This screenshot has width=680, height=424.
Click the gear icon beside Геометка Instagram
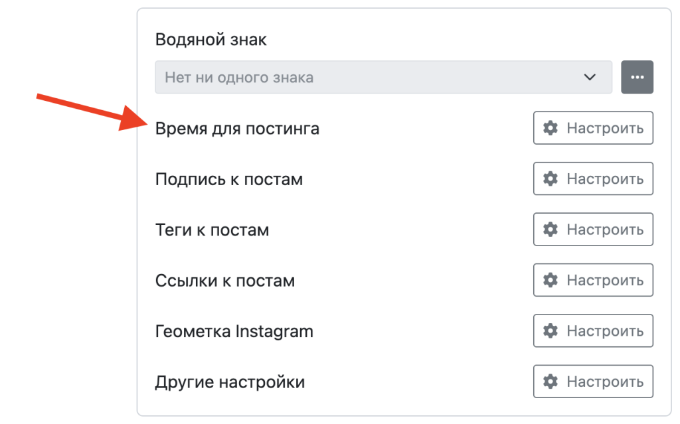pyautogui.click(x=551, y=330)
